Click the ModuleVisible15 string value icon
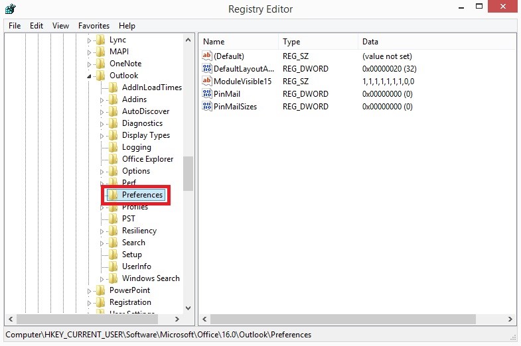The image size is (521, 346). tap(207, 81)
